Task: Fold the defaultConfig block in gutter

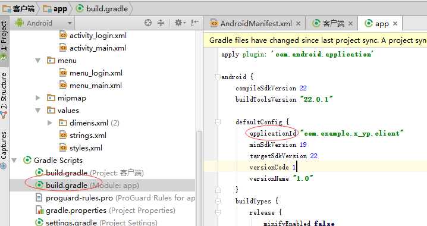Action: [x=218, y=122]
